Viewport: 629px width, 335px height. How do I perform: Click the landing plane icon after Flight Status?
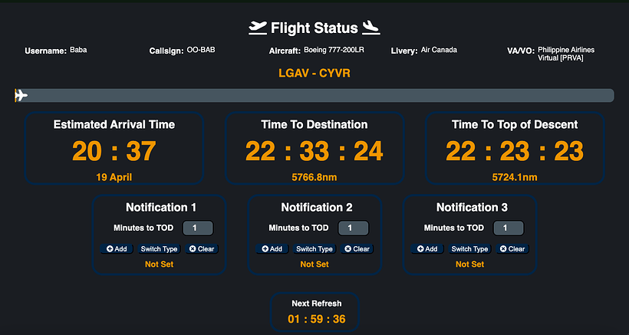pyautogui.click(x=370, y=28)
